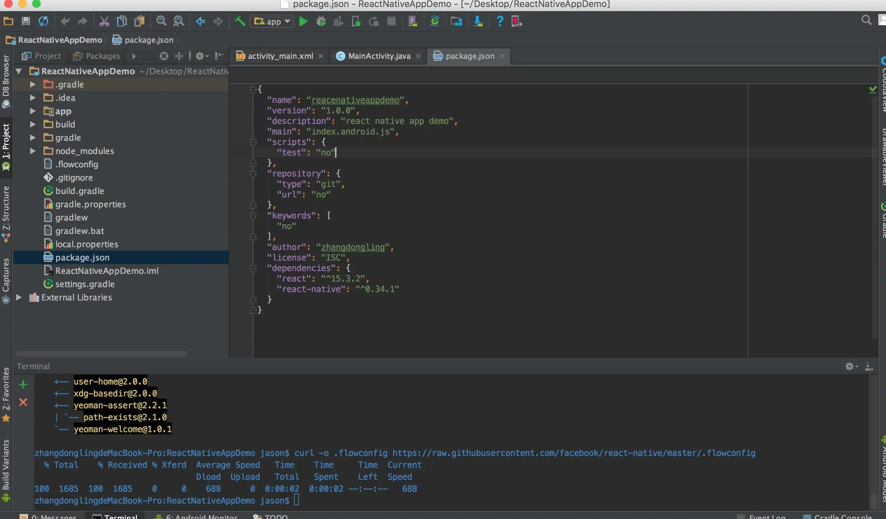The width and height of the screenshot is (886, 519).
Task: Navigate forward with the right arrow
Action: click(x=218, y=21)
